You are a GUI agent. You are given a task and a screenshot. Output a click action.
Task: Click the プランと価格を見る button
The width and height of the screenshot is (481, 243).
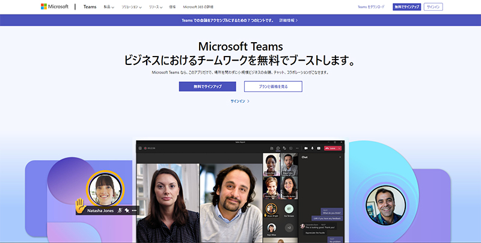[273, 87]
